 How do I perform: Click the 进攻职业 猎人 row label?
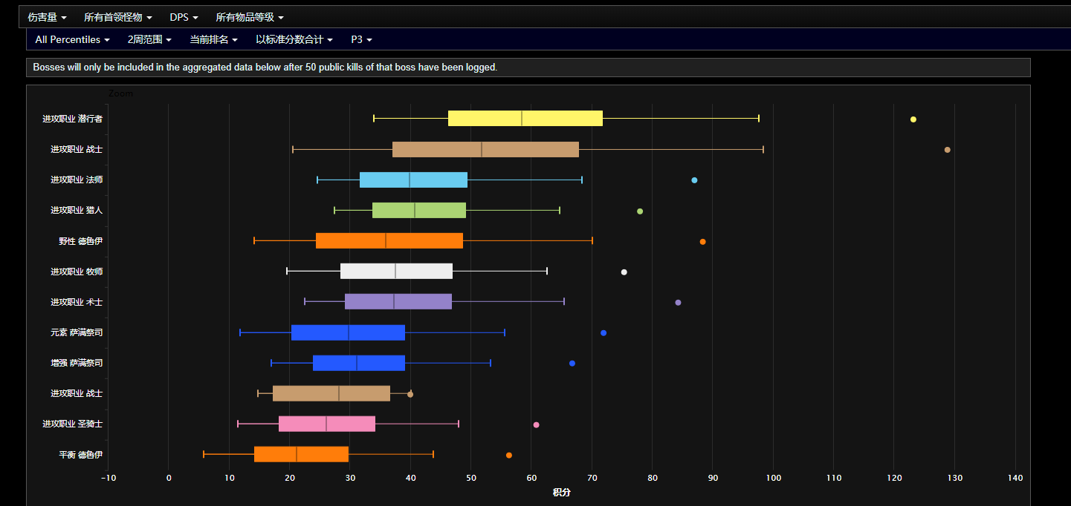pyautogui.click(x=77, y=210)
